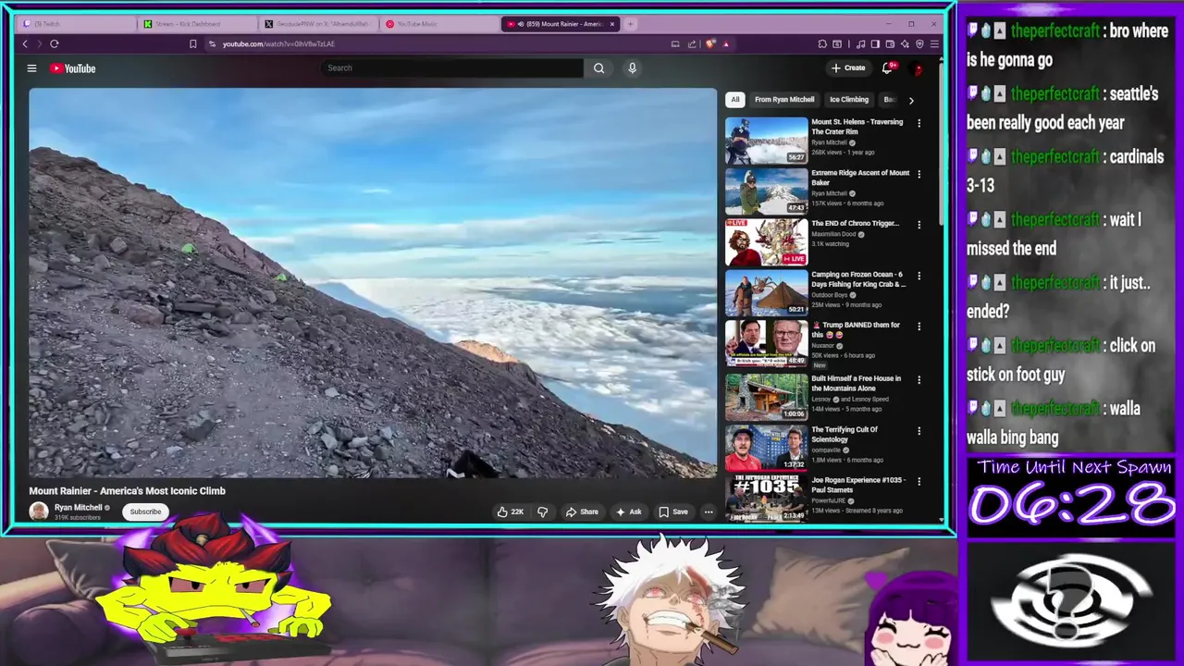This screenshot has height=666, width=1184.
Task: Open Ryan Mitchell's channel avatar
Action: pos(39,512)
